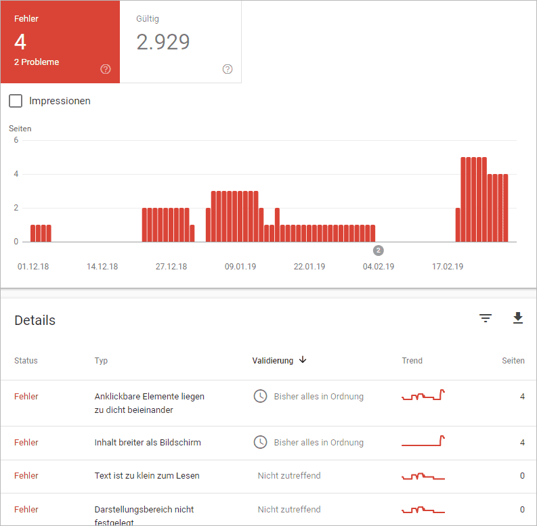Image resolution: width=537 pixels, height=526 pixels.
Task: Click the Typ column header
Action: [101, 361]
